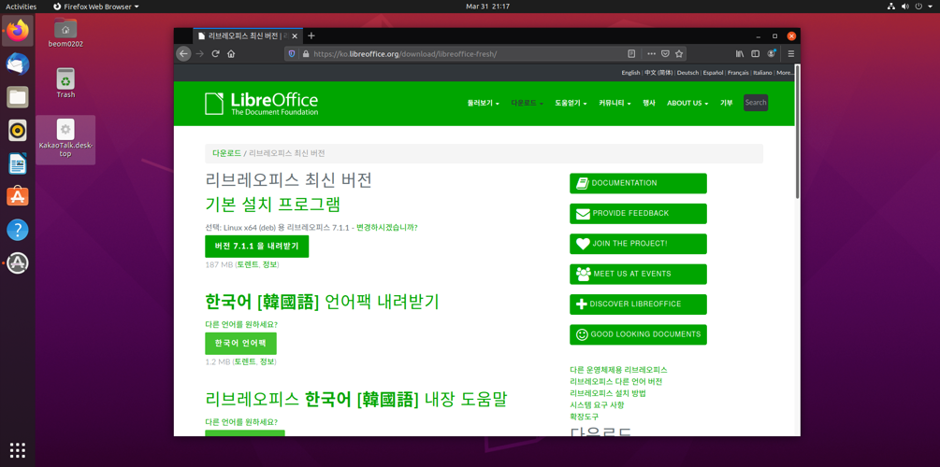
Task: Show applications grid button
Action: (18, 449)
